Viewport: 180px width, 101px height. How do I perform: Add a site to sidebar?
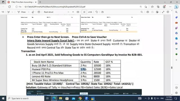pos(176,60)
